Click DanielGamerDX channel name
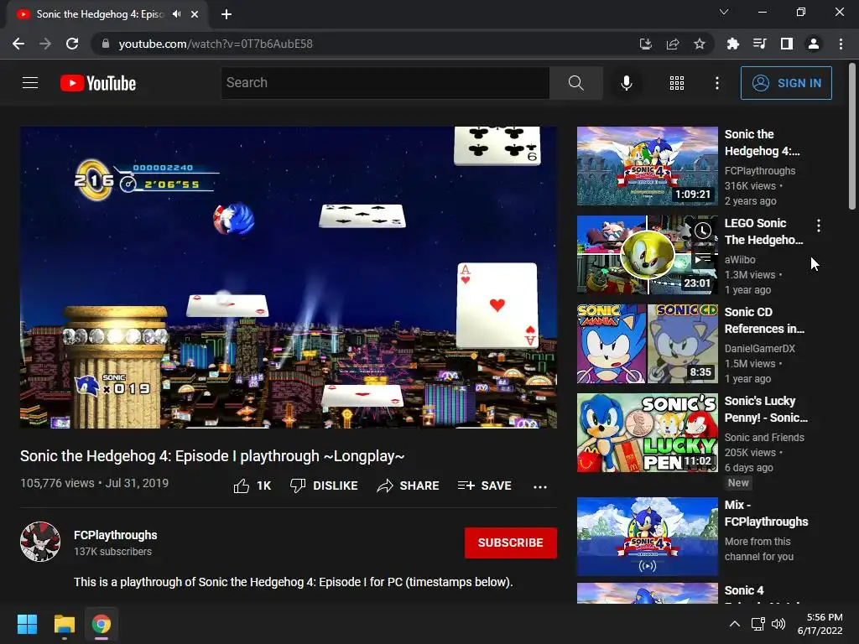The height and width of the screenshot is (644, 859). [759, 348]
